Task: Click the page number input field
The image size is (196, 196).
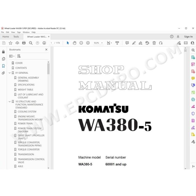Action: 51,43
